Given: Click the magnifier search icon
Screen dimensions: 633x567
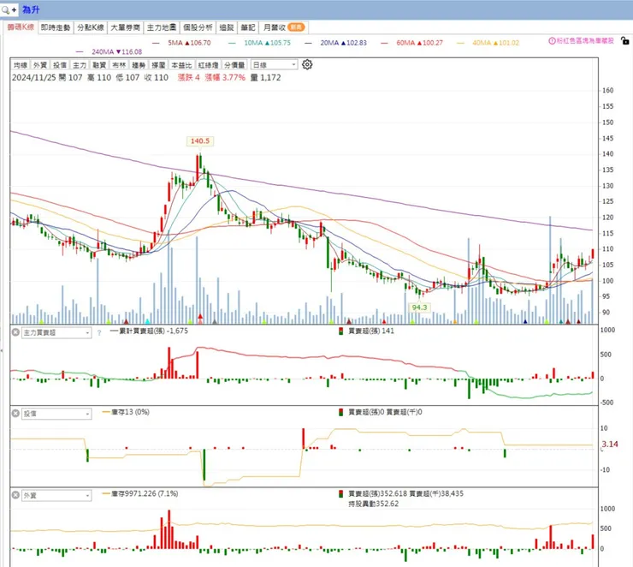Looking at the screenshot, I should tap(5, 9).
